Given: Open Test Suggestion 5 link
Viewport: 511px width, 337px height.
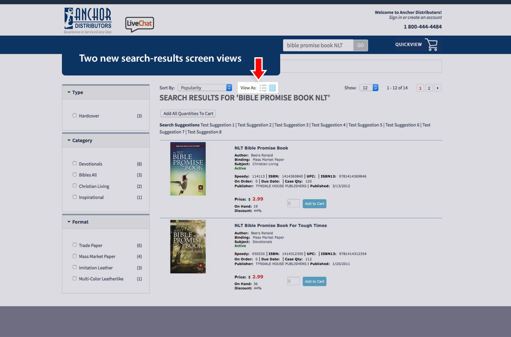Looking at the screenshot, I should [x=365, y=125].
